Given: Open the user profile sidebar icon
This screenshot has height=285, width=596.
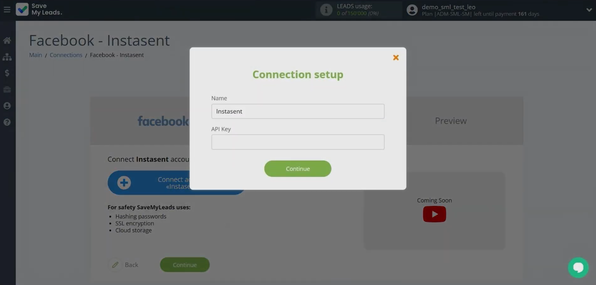Looking at the screenshot, I should pos(7,106).
